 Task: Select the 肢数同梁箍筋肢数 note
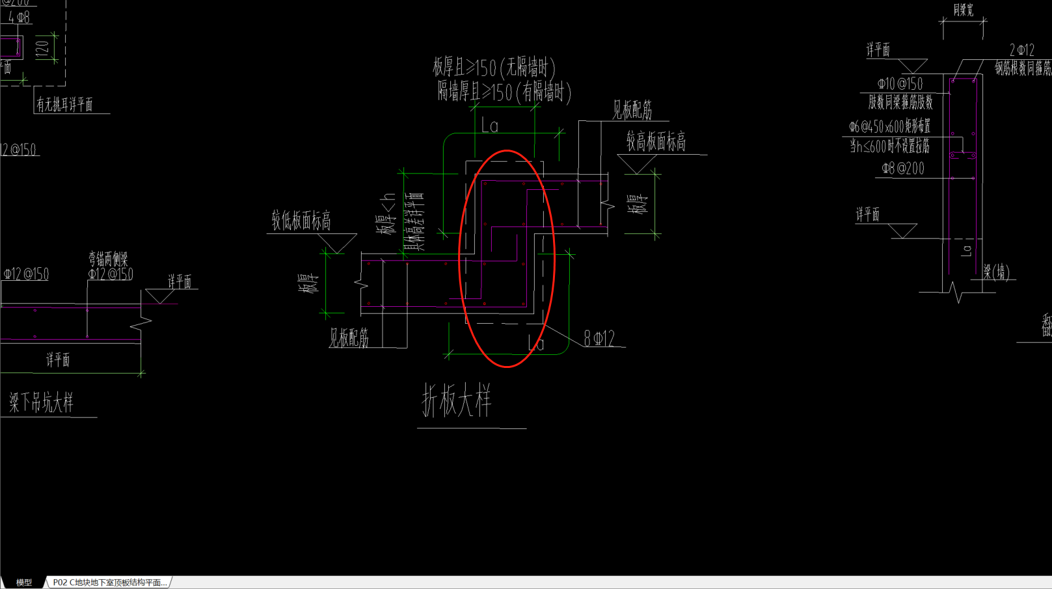pyautogui.click(x=900, y=102)
